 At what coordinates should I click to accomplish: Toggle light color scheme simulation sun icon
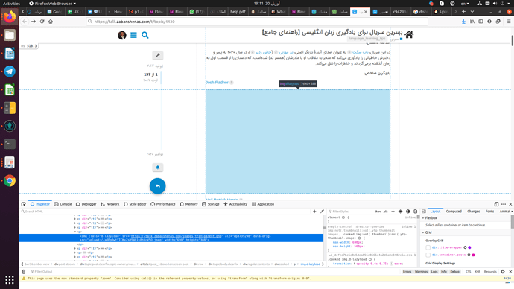pyautogui.click(x=400, y=212)
